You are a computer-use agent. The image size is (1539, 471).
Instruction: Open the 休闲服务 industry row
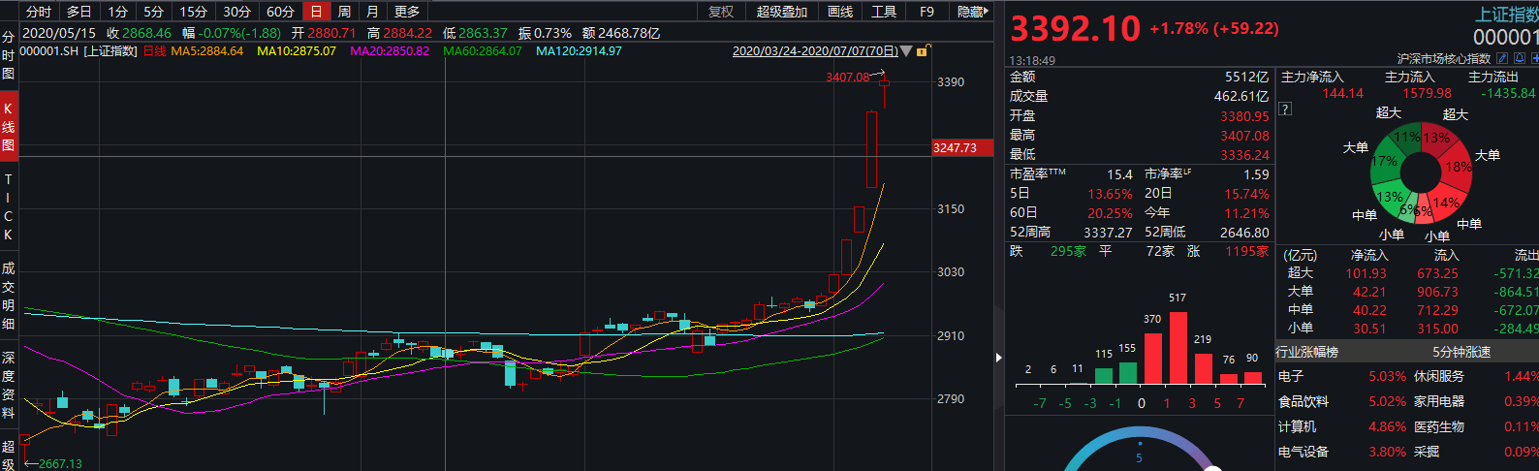[1475, 376]
